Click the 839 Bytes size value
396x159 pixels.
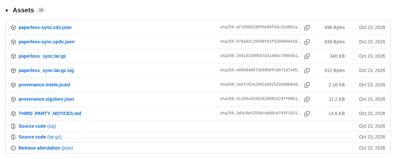point(334,42)
